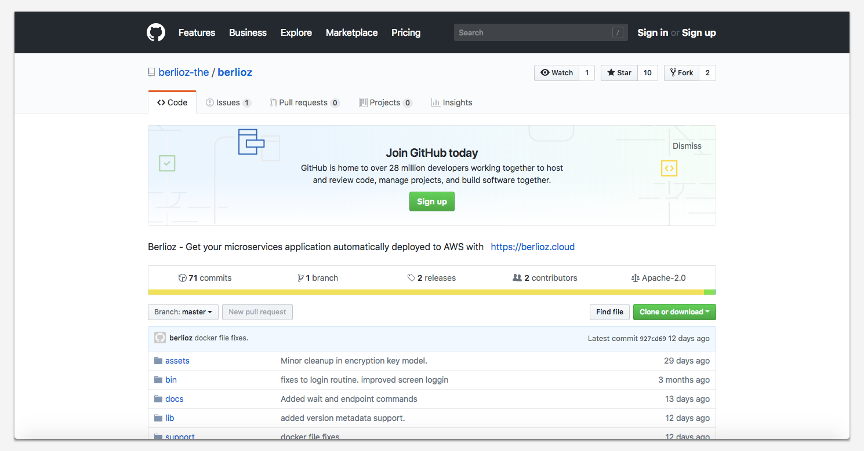Click the blue project board illustration in banner
864x451 pixels.
tap(251, 142)
